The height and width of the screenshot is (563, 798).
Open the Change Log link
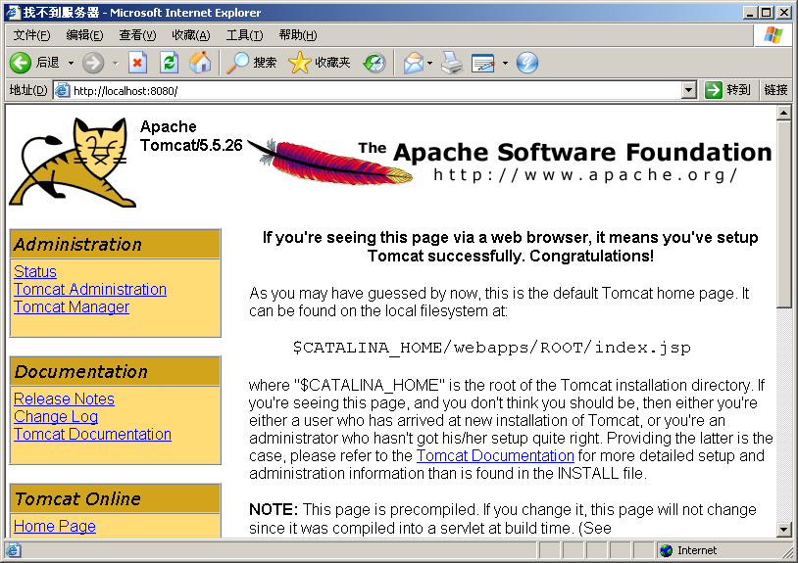[56, 417]
